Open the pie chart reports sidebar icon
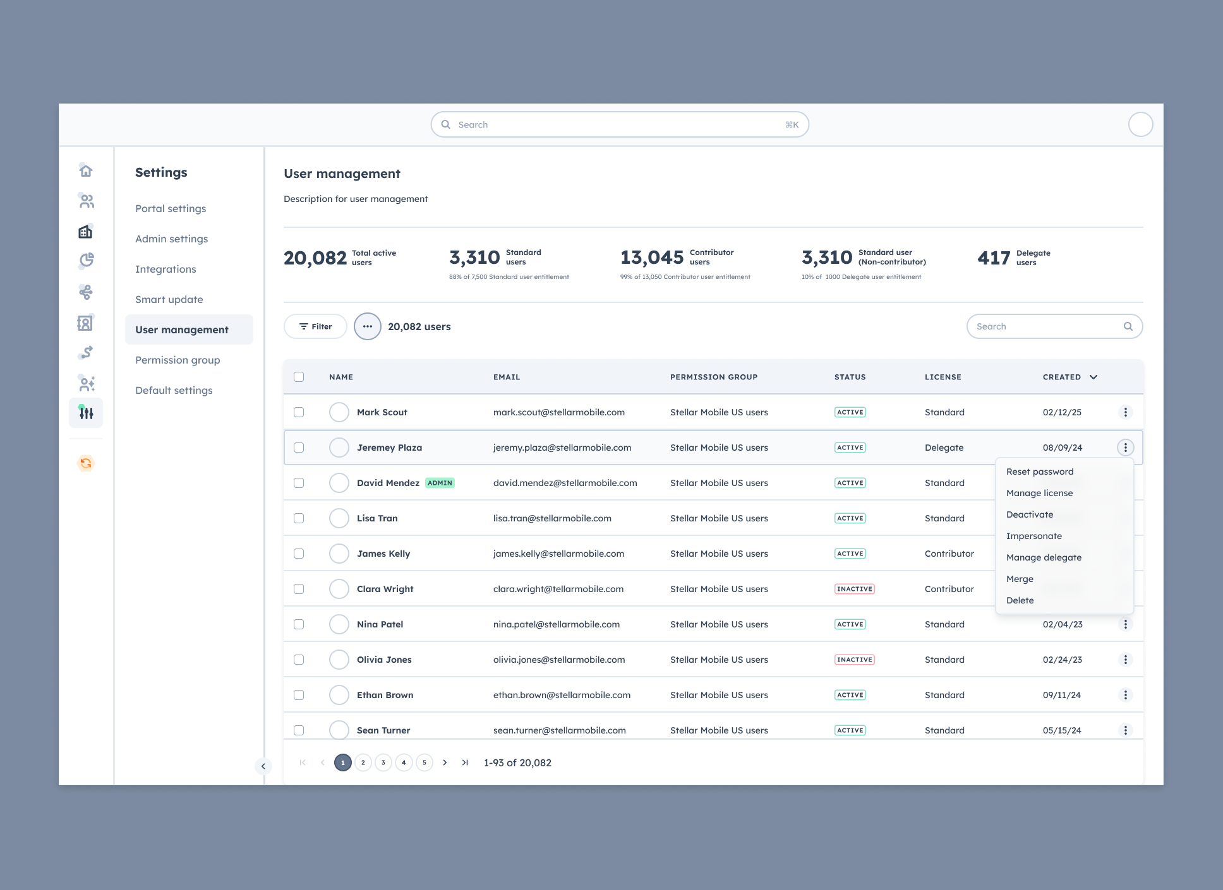1223x890 pixels. pos(86,261)
